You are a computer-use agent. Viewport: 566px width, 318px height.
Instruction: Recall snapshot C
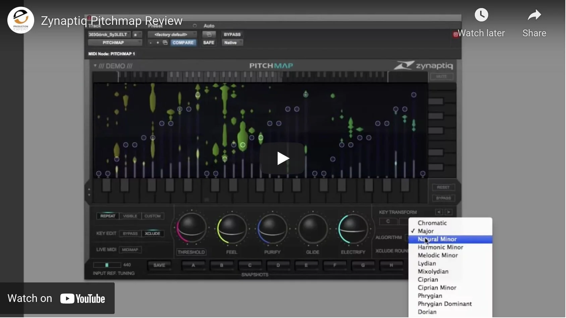click(x=250, y=265)
